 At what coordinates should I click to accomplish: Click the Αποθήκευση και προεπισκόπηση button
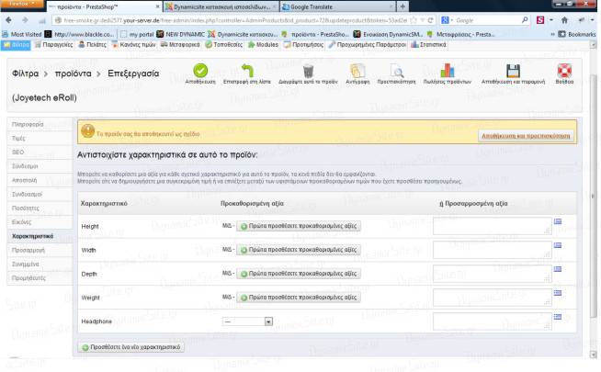tap(526, 136)
